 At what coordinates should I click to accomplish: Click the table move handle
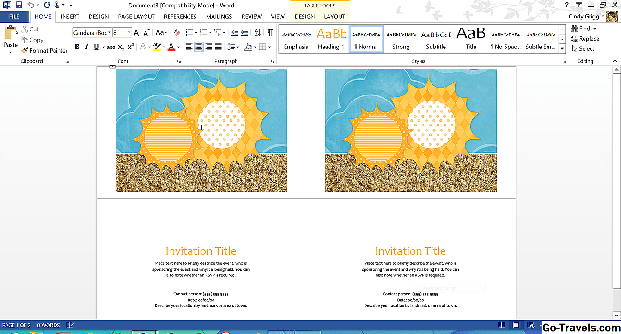point(111,66)
